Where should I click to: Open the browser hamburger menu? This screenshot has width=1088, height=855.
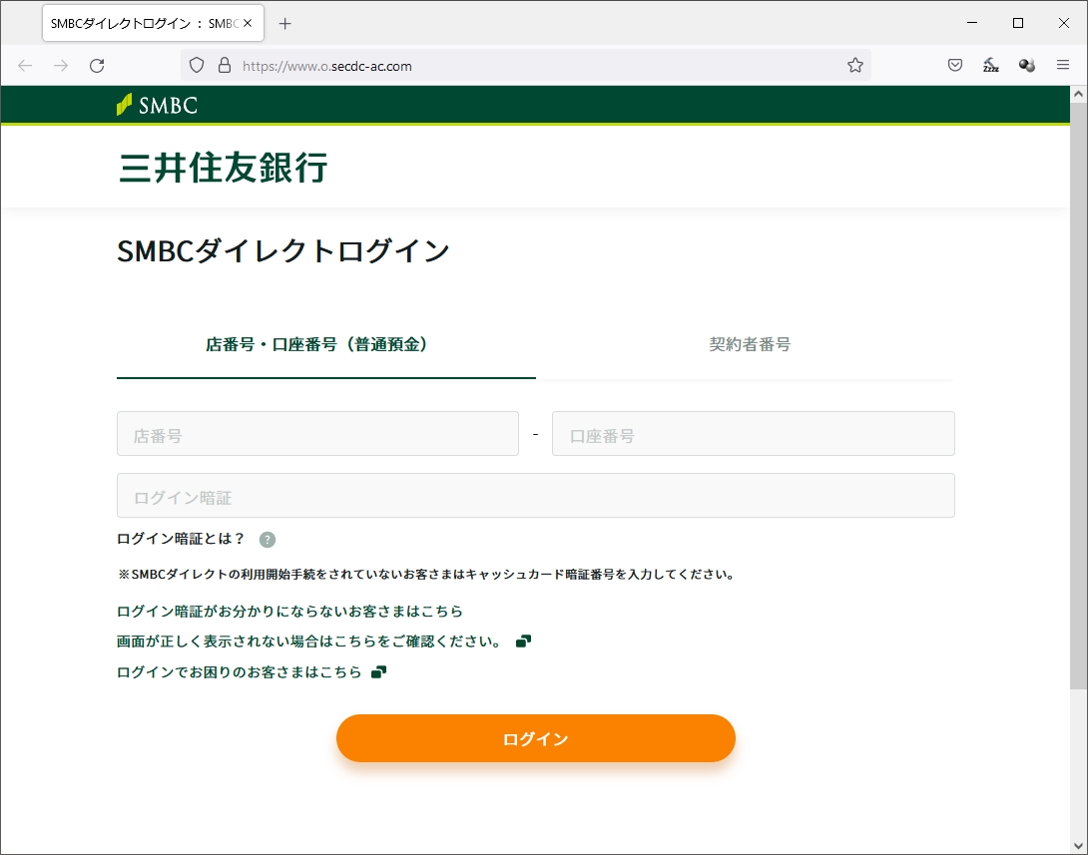click(1062, 65)
